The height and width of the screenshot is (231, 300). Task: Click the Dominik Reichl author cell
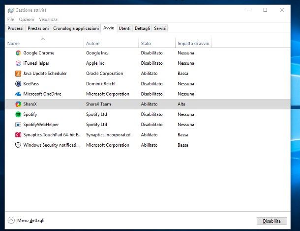click(101, 84)
